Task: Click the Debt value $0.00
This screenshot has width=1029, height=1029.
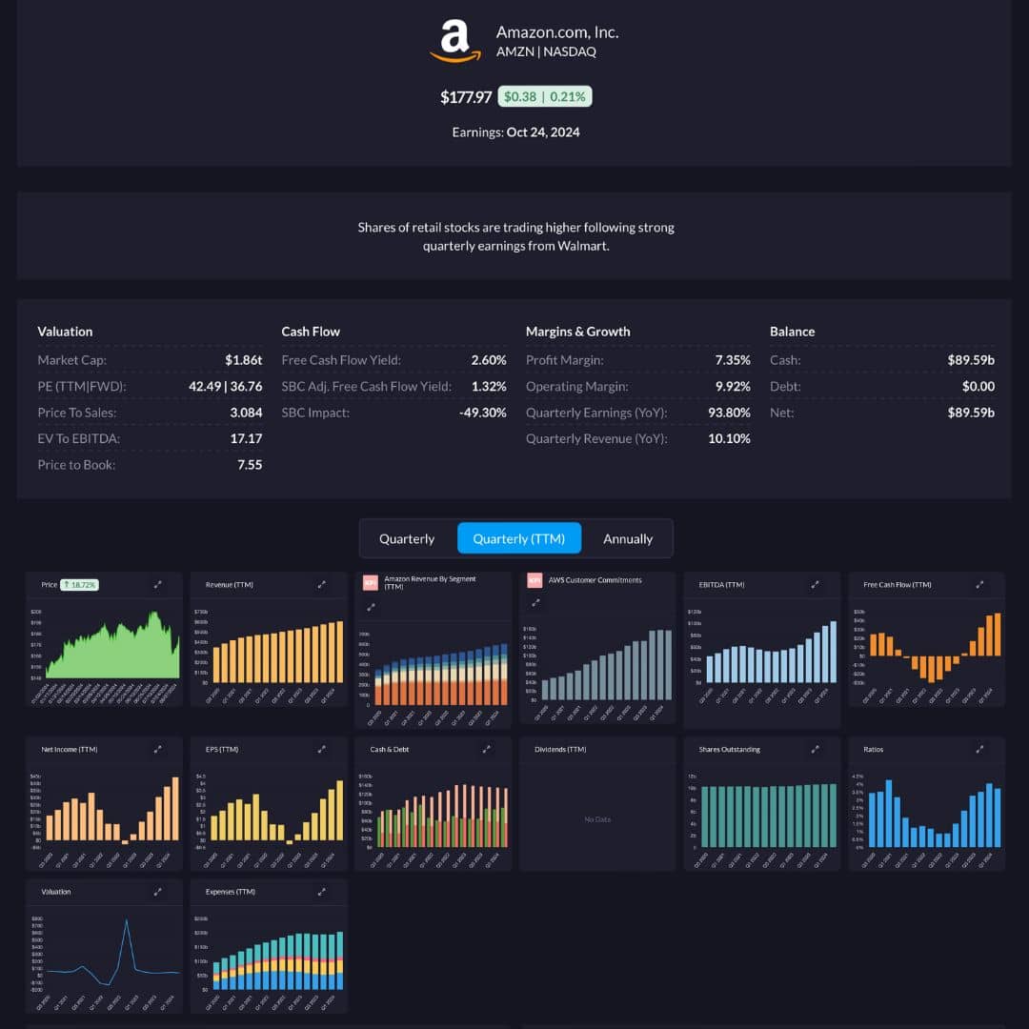Action: coord(978,386)
